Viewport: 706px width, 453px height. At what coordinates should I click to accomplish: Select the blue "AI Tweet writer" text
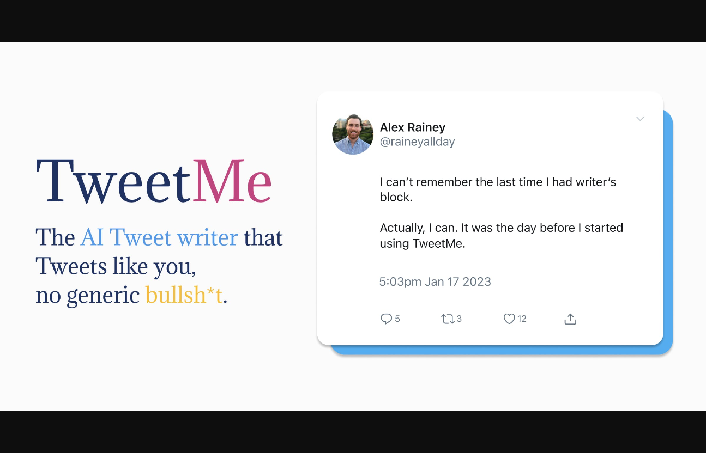(159, 237)
